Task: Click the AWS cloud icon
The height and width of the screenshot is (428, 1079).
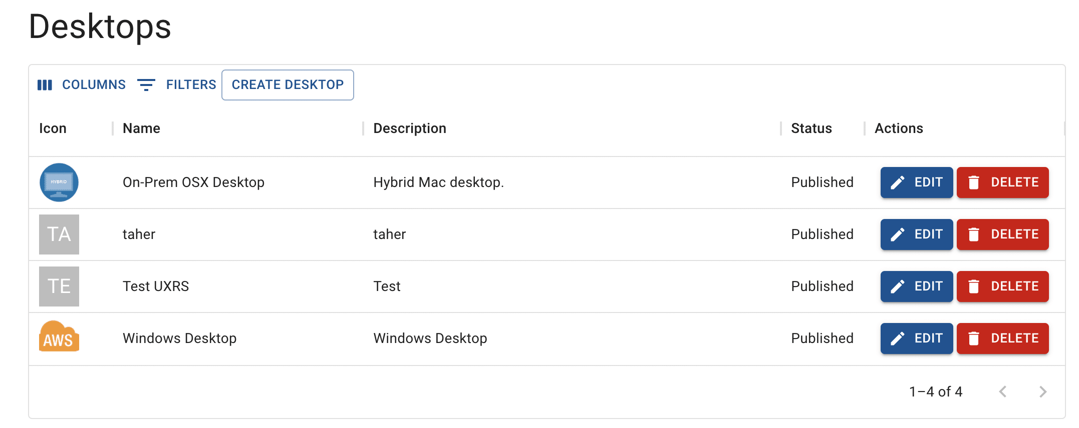Action: (59, 336)
